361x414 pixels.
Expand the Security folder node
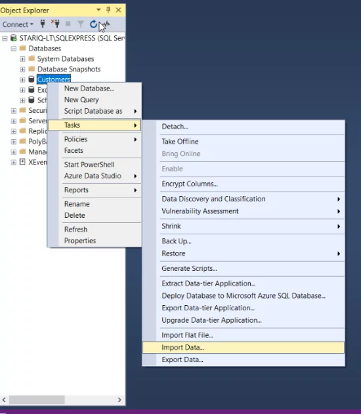[14, 111]
